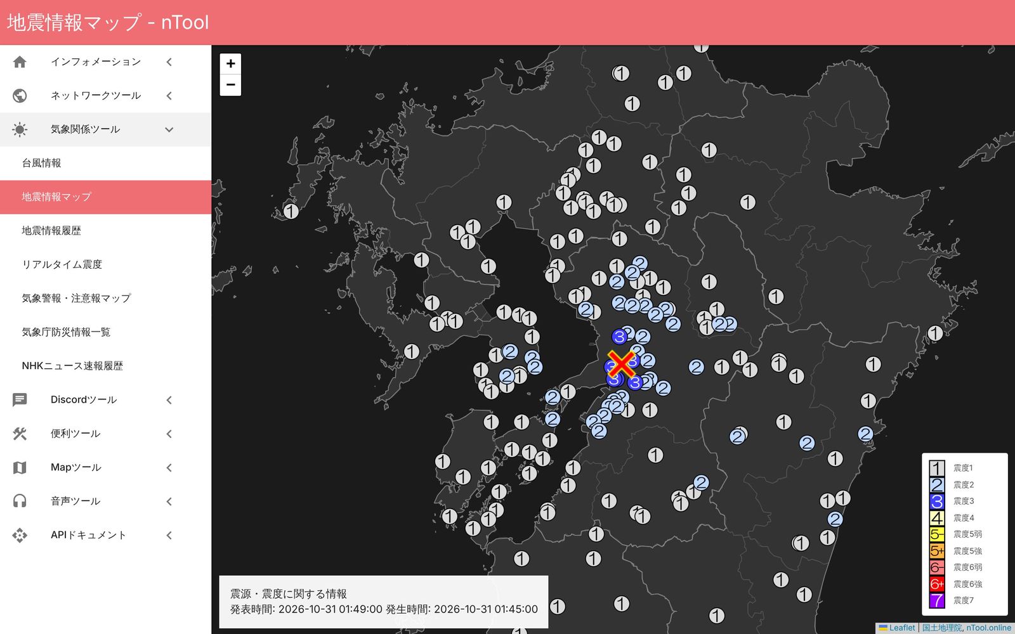
Task: Expand the Discordツール chevron
Action: [x=169, y=400]
